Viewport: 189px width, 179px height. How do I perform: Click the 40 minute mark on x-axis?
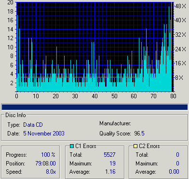point(95,96)
